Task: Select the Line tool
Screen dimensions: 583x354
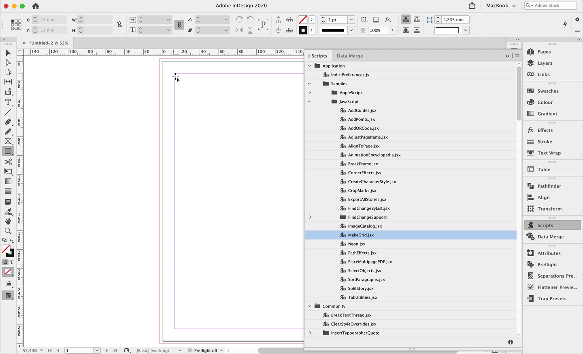Action: pos(8,112)
